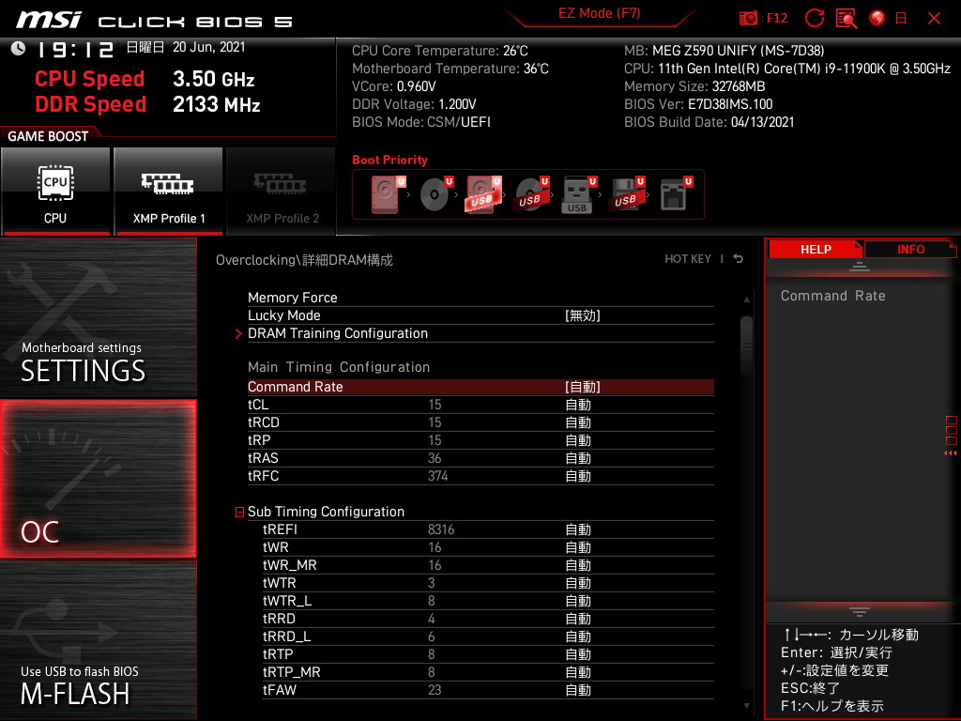Click the clock icon beside the time
Screen dimensions: 961x721
point(18,49)
